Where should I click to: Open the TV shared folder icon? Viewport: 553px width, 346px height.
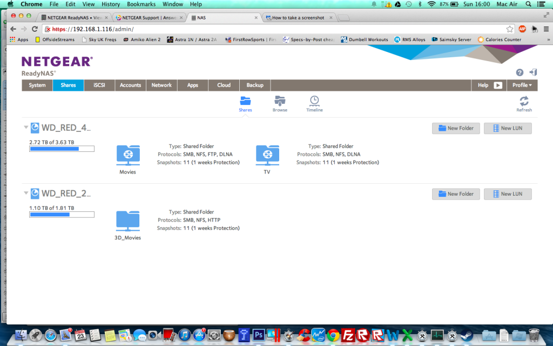[x=267, y=155]
